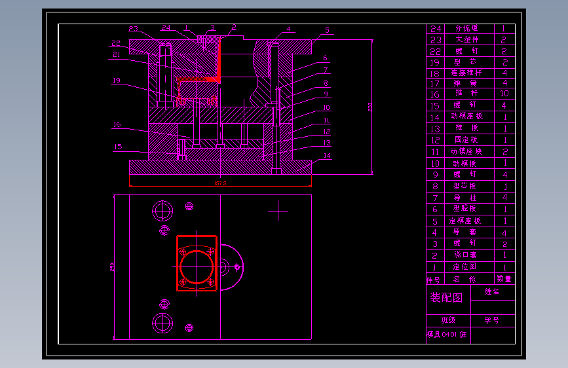Click part name '定位圈' in row 1
This screenshot has height=368, width=568.
464,267
